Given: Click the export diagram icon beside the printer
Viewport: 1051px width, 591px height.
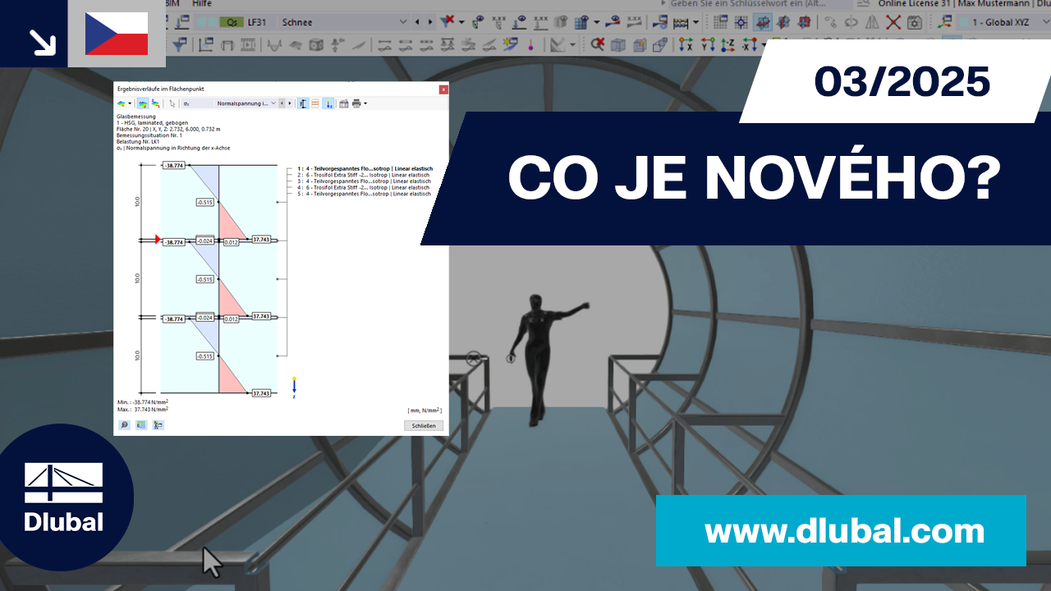Looking at the screenshot, I should click(344, 103).
